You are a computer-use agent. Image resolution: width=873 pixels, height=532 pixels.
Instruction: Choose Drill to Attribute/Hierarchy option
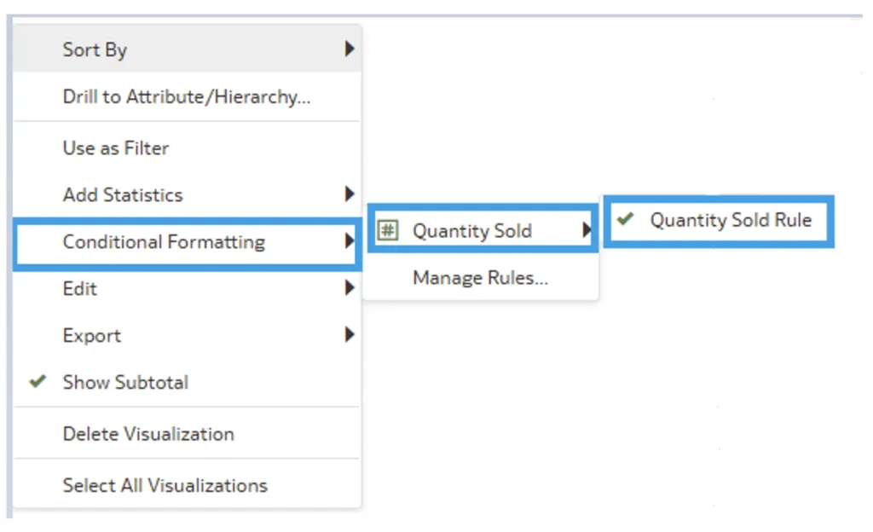186,96
